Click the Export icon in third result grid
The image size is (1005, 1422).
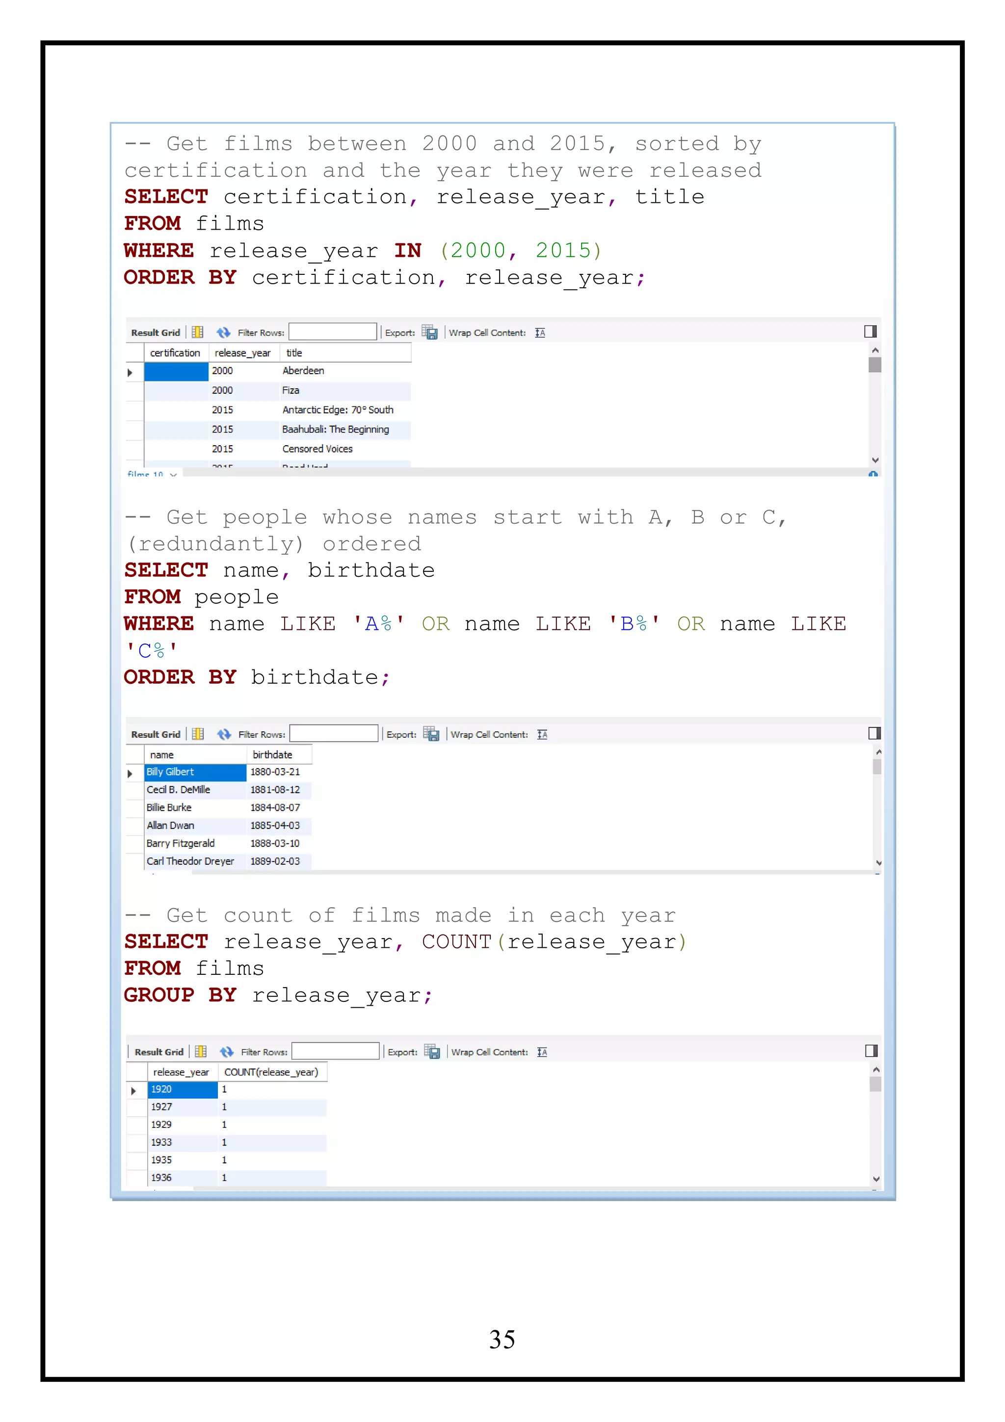point(432,1051)
